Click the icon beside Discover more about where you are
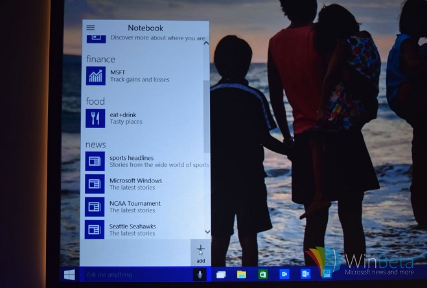This screenshot has height=288, width=427. tap(97, 38)
